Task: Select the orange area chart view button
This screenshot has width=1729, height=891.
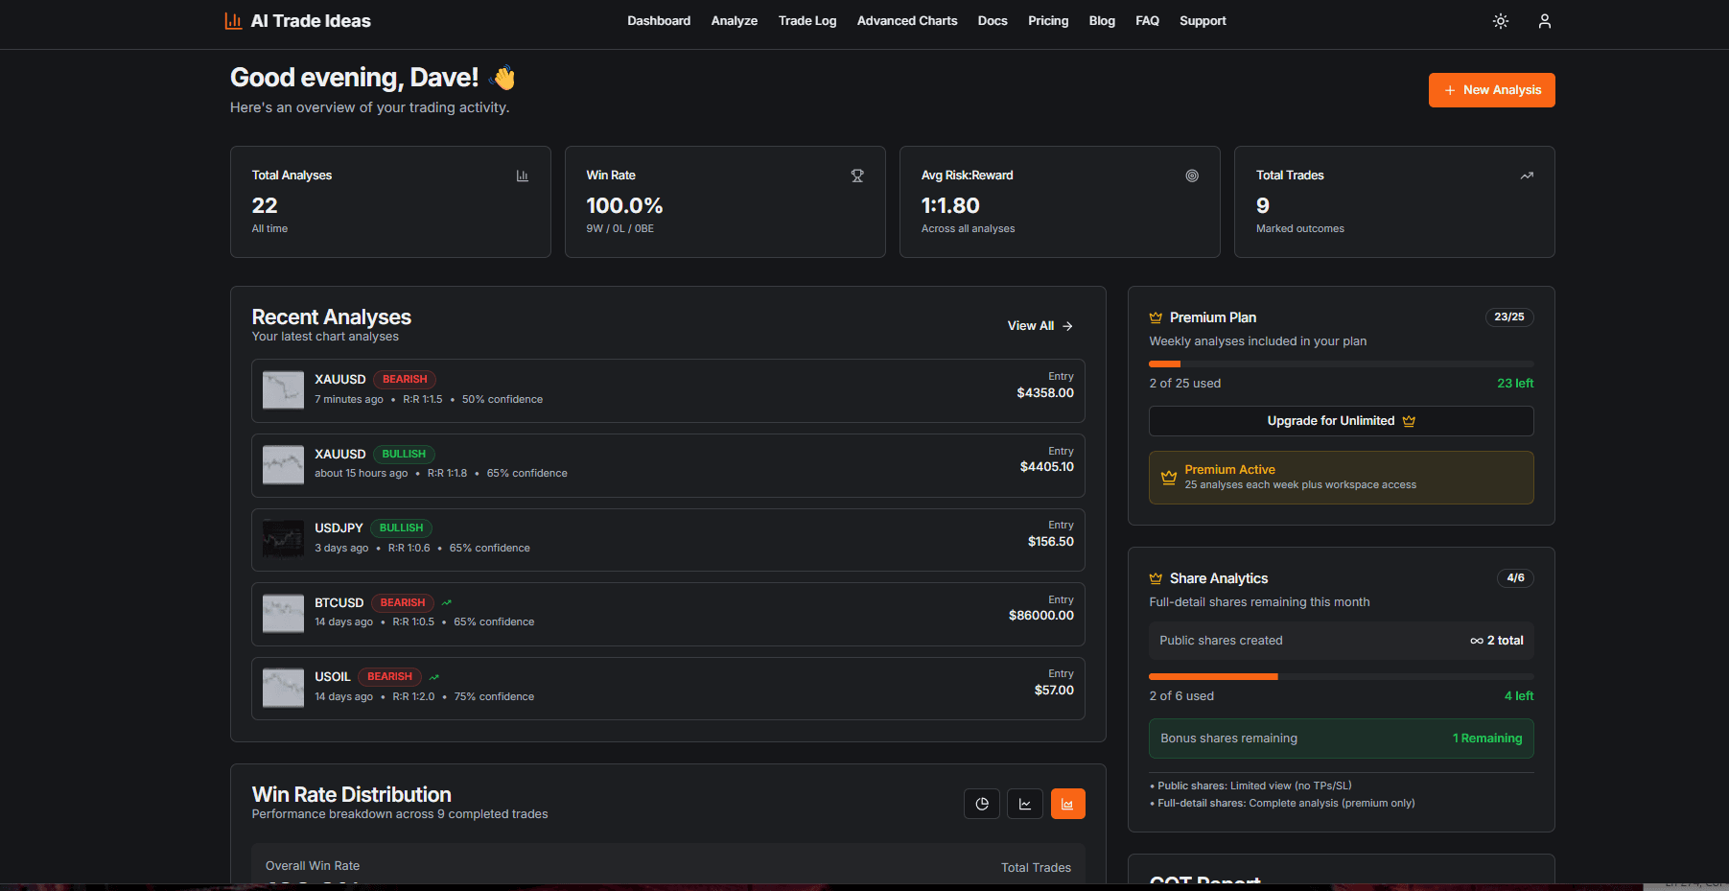Action: (x=1067, y=804)
